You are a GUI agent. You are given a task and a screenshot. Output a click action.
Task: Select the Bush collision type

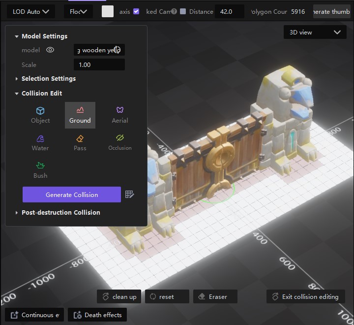pyautogui.click(x=40, y=170)
